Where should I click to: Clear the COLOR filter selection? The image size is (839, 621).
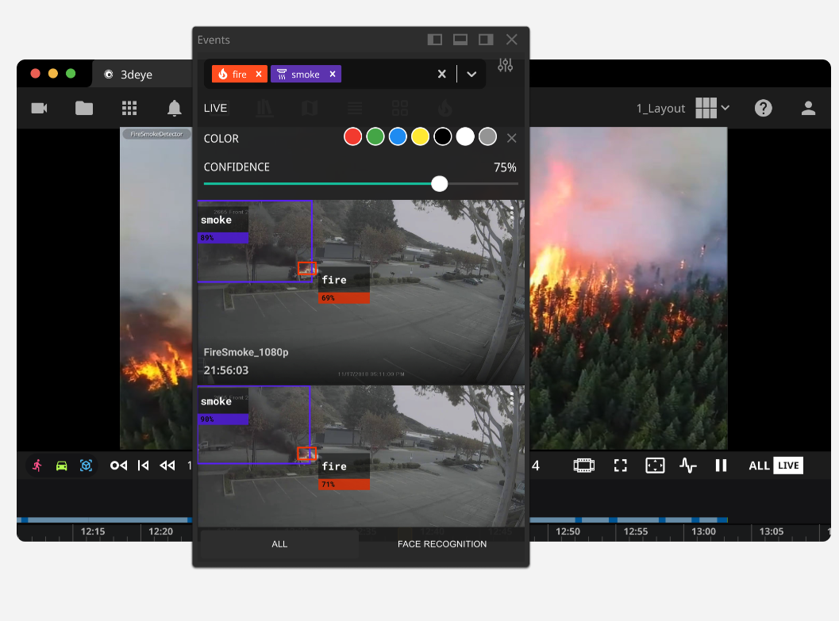[x=511, y=138]
